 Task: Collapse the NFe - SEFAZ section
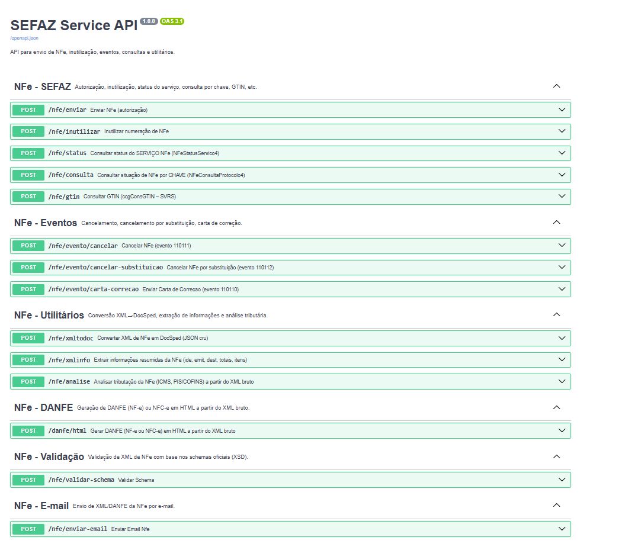pyautogui.click(x=556, y=86)
